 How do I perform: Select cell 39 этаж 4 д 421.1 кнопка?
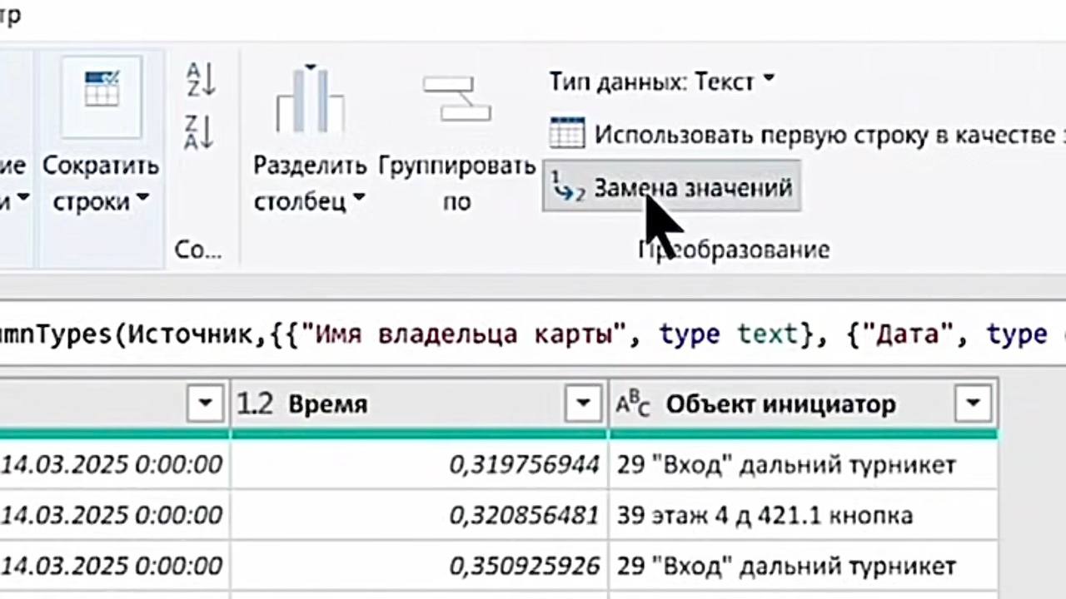[803, 515]
